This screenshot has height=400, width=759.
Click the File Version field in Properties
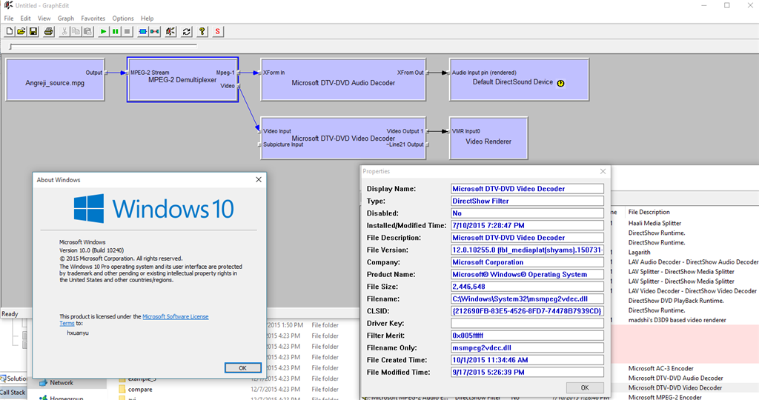527,250
